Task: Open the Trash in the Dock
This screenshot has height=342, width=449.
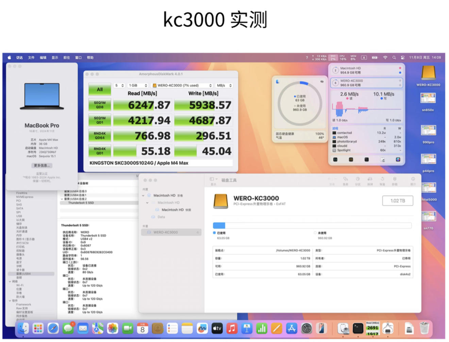Action: 424,328
